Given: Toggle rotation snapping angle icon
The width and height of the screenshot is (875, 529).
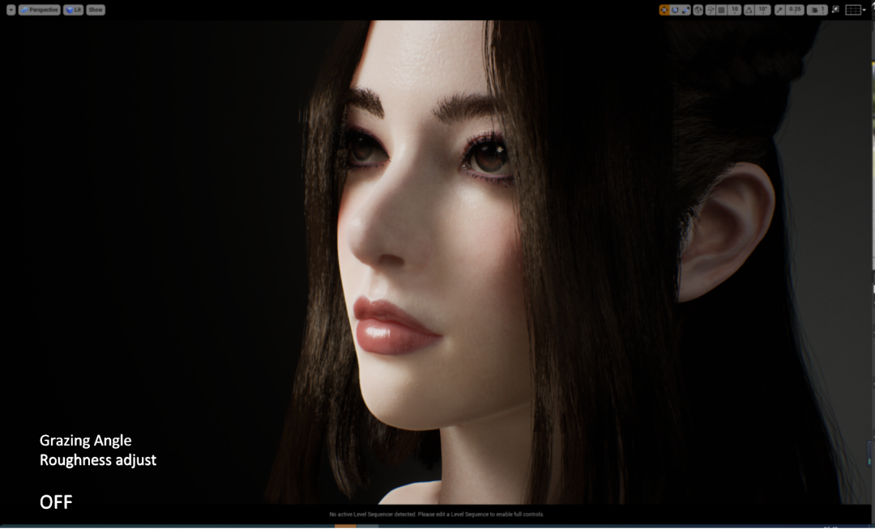Looking at the screenshot, I should click(749, 10).
